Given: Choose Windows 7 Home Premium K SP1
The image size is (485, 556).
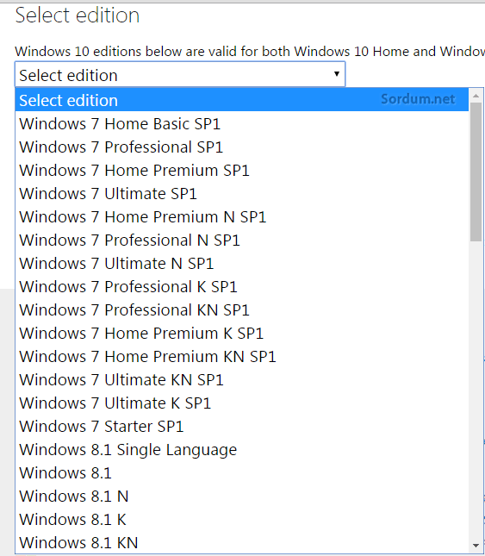Looking at the screenshot, I should coord(242,334).
